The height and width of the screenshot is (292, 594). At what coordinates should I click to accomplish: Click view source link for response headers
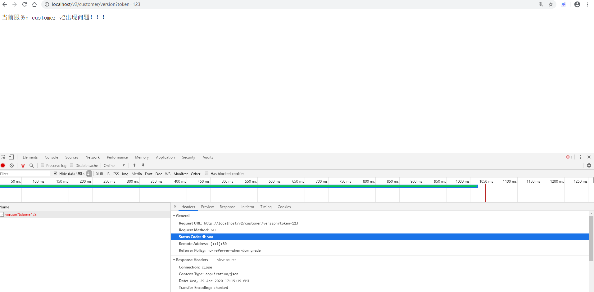[x=227, y=260]
